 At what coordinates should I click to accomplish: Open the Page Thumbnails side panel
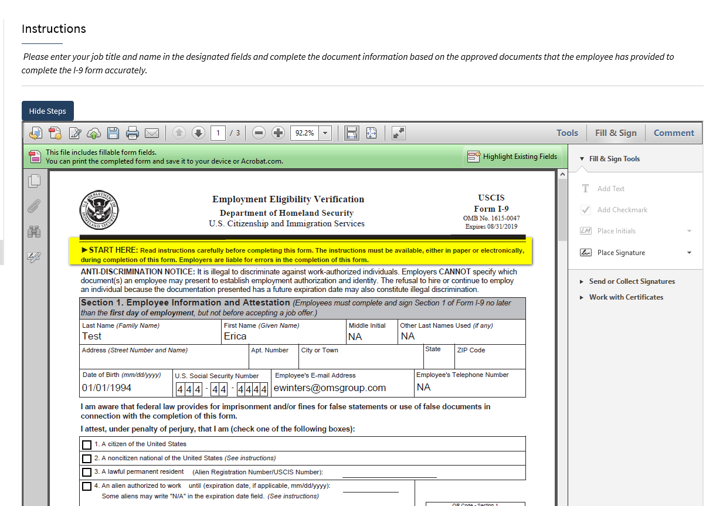(x=35, y=181)
